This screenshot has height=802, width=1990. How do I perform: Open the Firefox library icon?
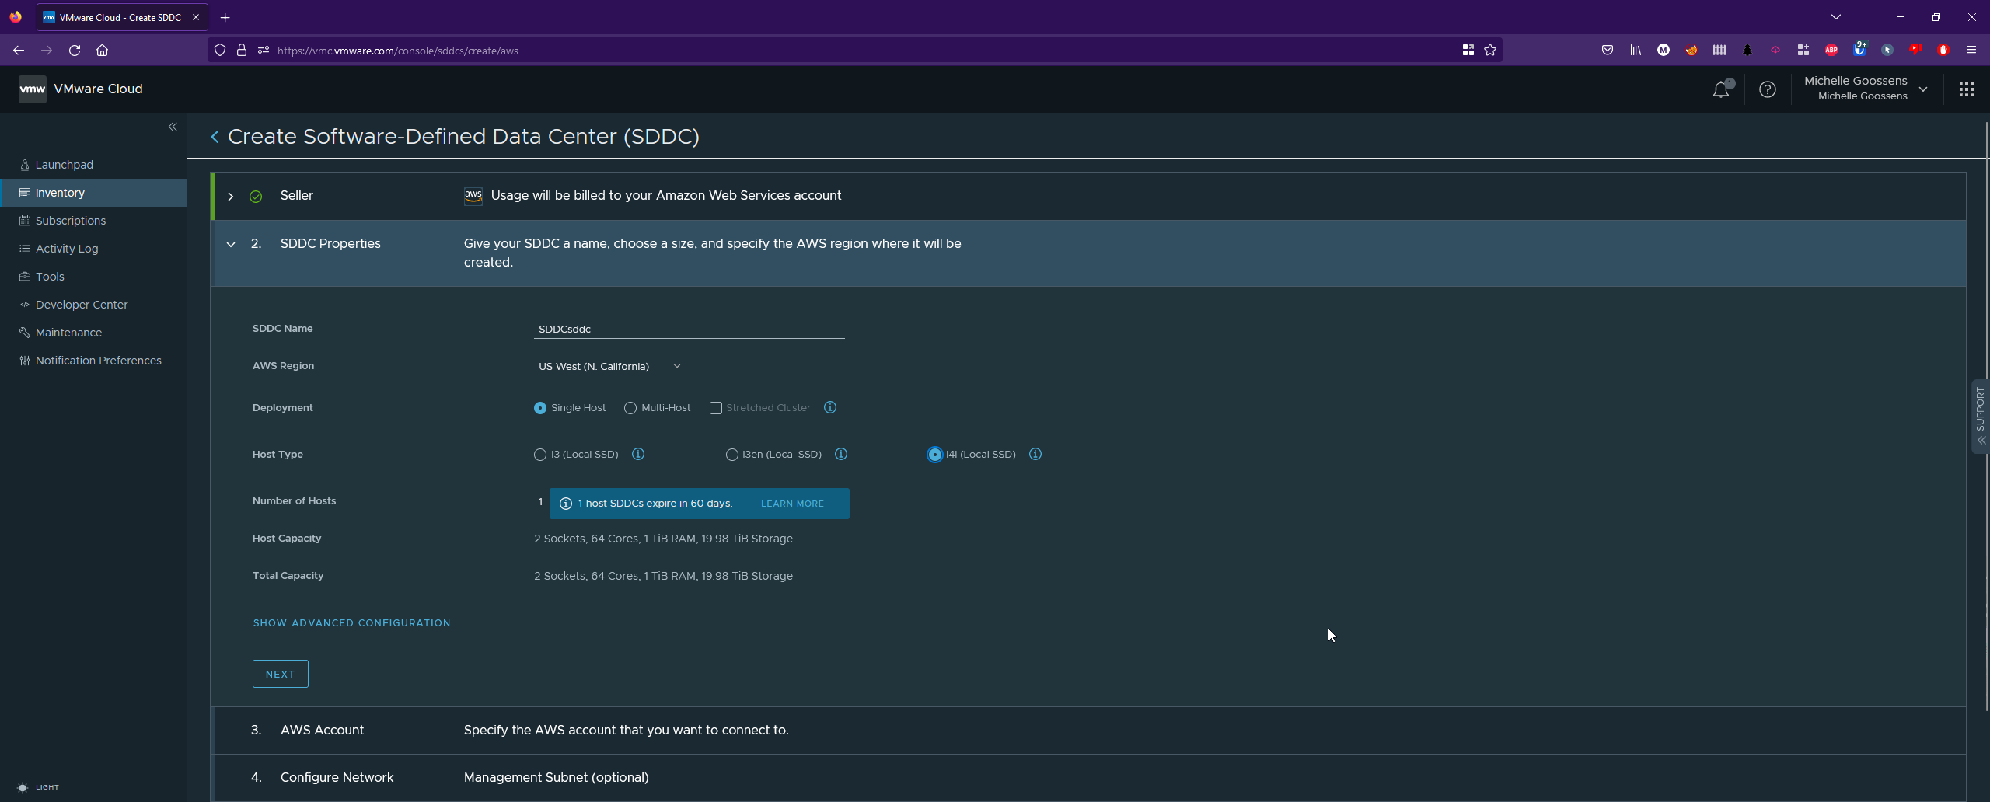(1636, 51)
